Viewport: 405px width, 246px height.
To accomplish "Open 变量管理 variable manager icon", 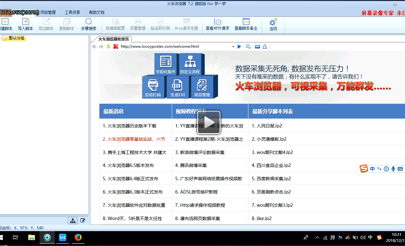I will click(138, 22).
